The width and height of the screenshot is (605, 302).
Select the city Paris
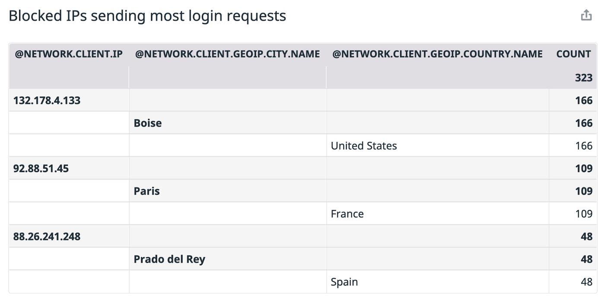[x=146, y=190]
